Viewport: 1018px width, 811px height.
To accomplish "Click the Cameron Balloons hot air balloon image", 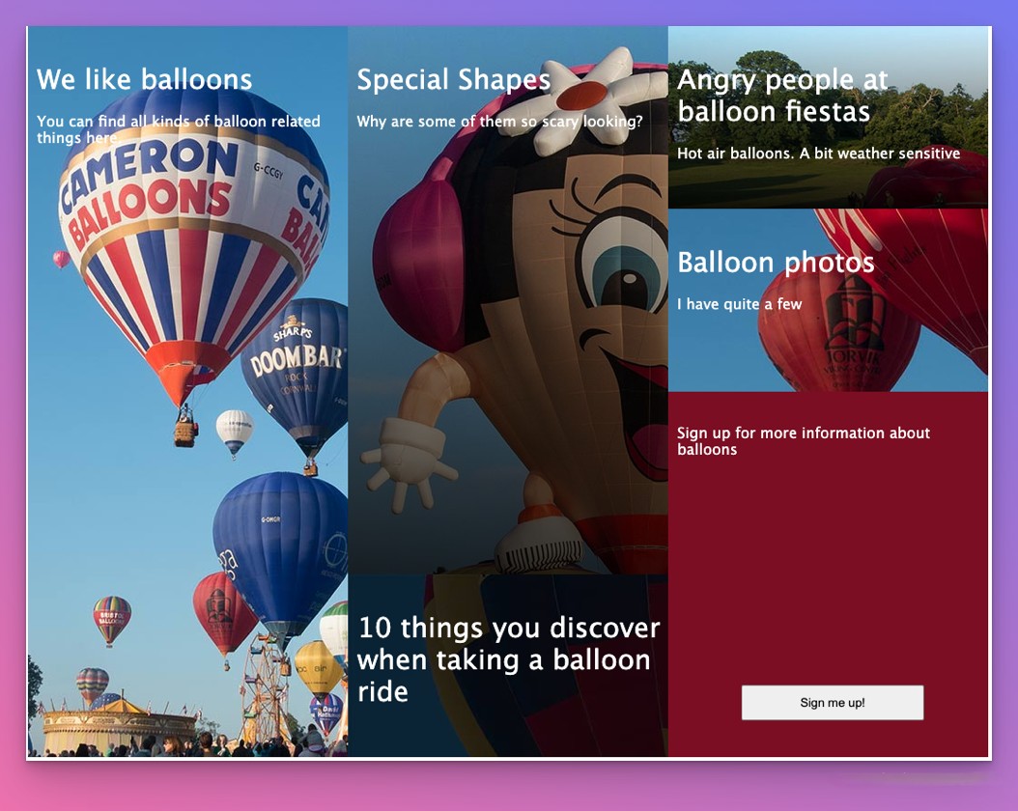I will [192, 246].
